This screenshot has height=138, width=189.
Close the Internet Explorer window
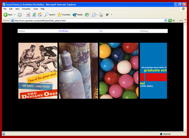click(185, 5)
